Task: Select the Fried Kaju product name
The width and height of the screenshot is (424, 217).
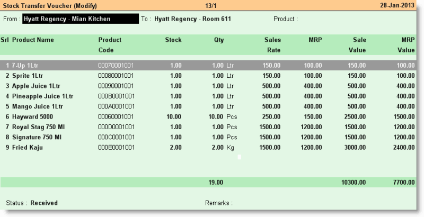Action: 28,147
